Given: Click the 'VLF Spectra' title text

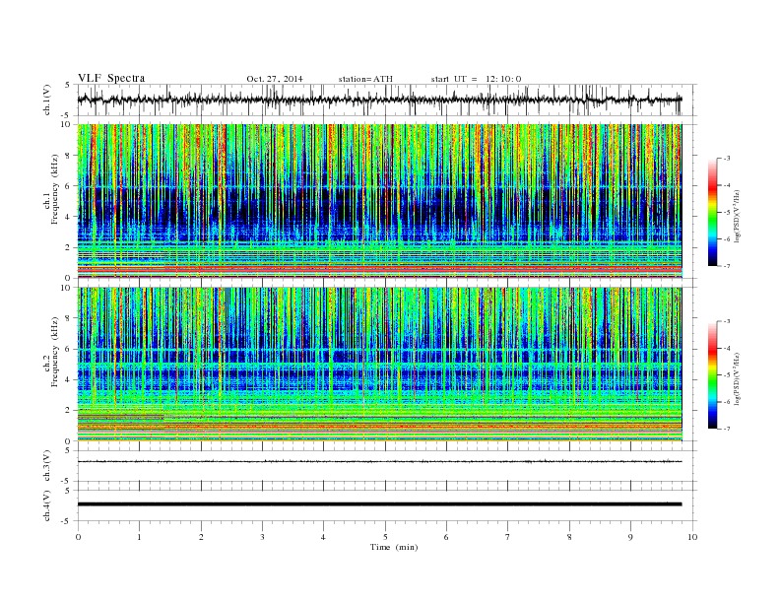Looking at the screenshot, I should [111, 78].
